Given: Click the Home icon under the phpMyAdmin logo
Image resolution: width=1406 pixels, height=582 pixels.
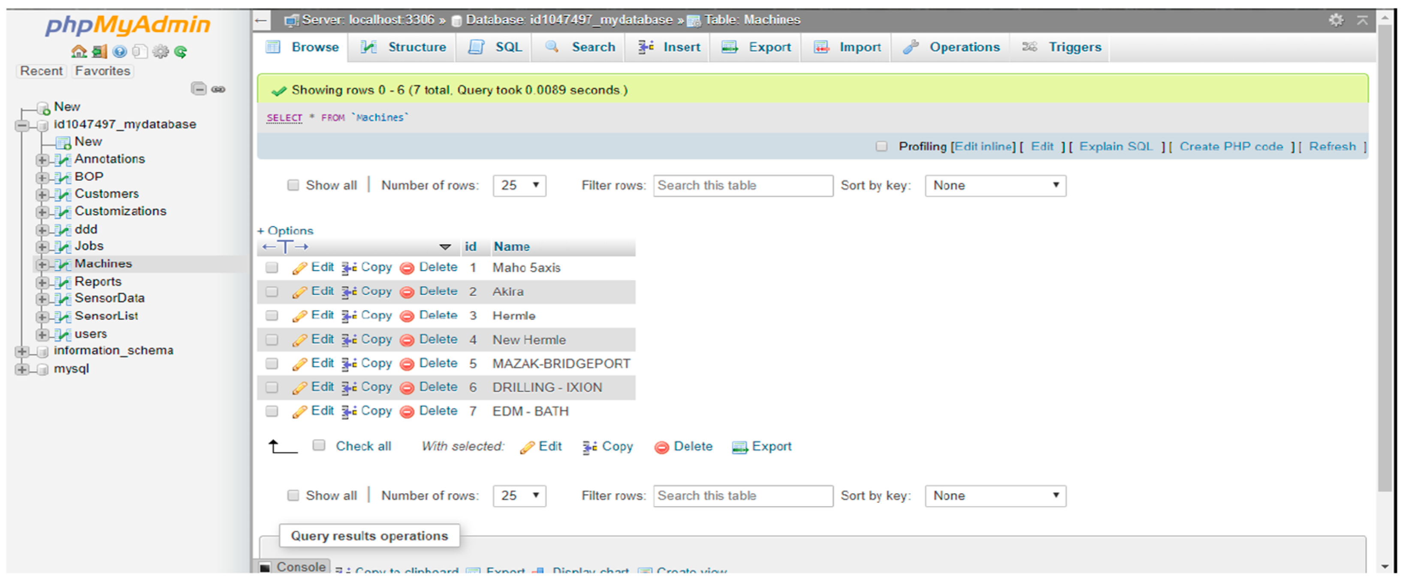Looking at the screenshot, I should pyautogui.click(x=78, y=52).
